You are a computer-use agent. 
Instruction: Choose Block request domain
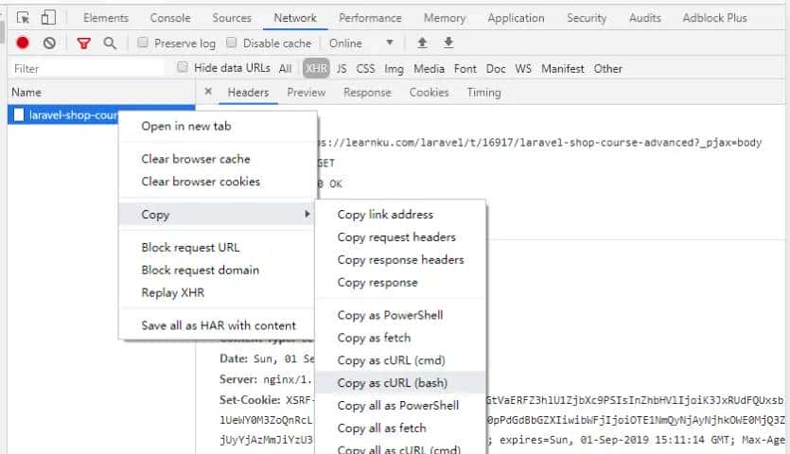[218, 271]
